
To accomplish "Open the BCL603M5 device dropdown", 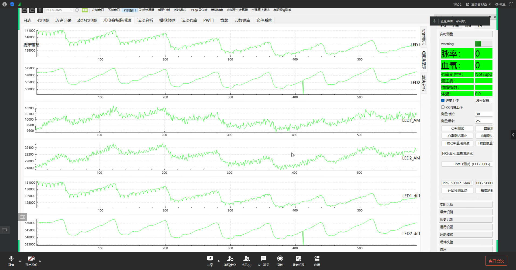I will (x=59, y=10).
